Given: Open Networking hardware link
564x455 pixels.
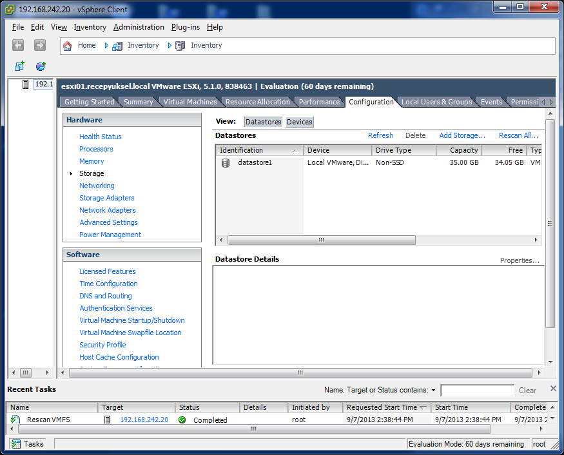Looking at the screenshot, I should tap(97, 186).
